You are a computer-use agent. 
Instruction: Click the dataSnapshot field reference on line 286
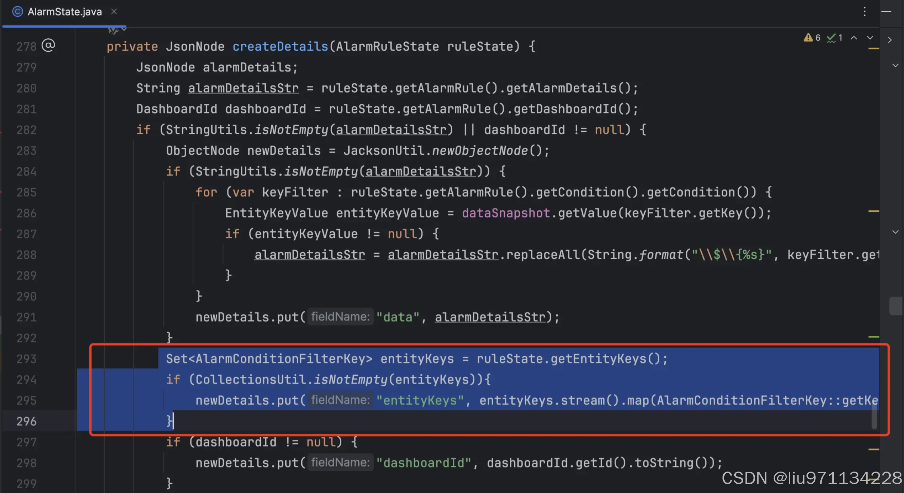point(506,213)
